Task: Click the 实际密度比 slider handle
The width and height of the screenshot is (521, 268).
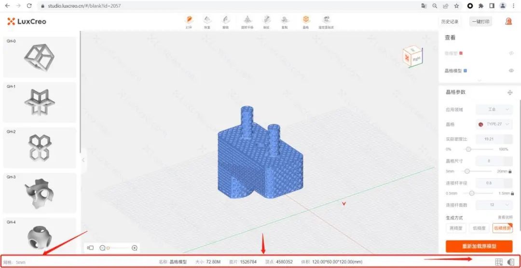Action: [x=468, y=149]
